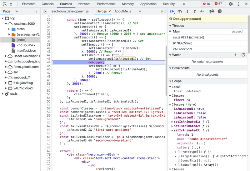Select the Page navigator tab
The height and width of the screenshot is (171, 250).
[x=7, y=11]
